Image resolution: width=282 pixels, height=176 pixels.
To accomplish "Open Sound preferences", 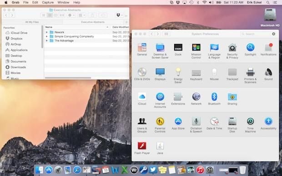I will point(268,74).
